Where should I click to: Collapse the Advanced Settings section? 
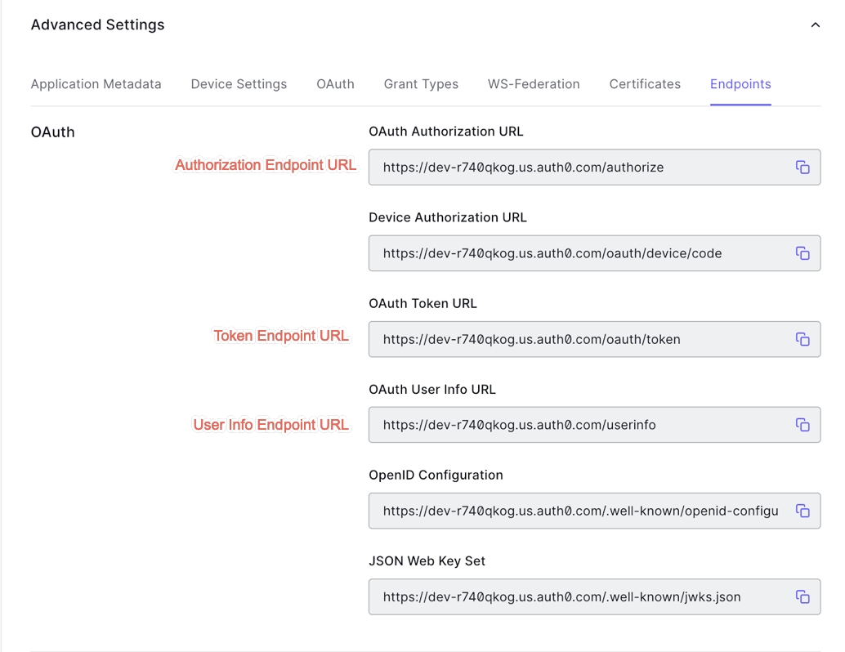816,25
